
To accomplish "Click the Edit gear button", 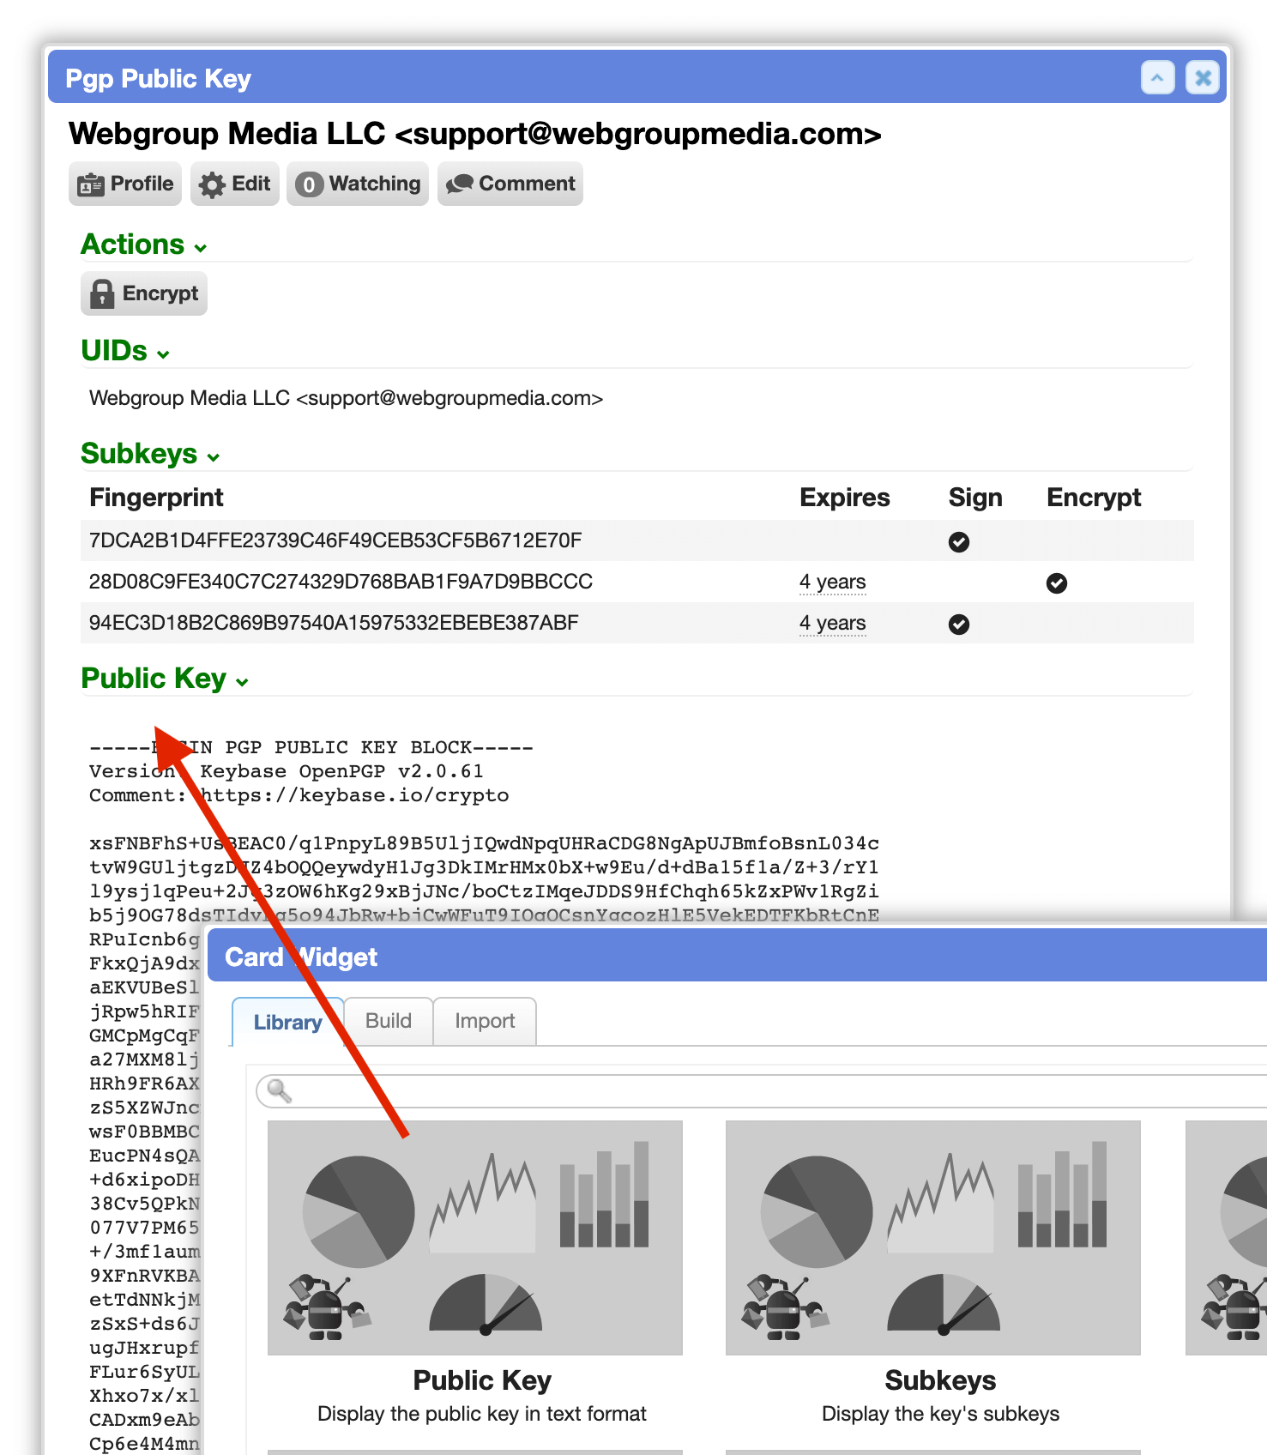I will tap(235, 184).
